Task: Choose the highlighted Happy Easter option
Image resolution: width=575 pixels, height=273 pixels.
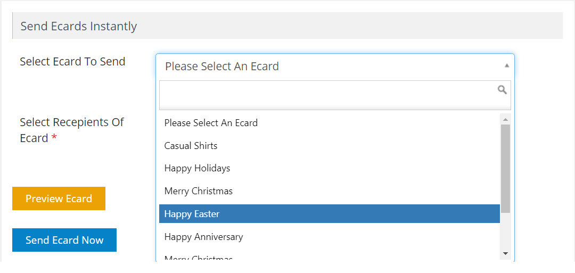Action: tap(330, 213)
